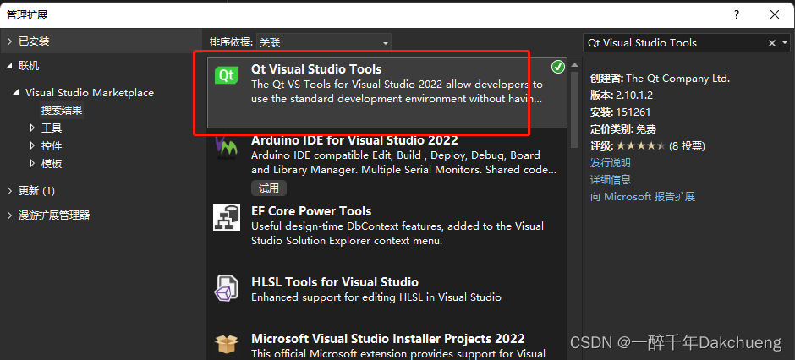Expand the 模板 category
This screenshot has width=795, height=360.
point(32,164)
